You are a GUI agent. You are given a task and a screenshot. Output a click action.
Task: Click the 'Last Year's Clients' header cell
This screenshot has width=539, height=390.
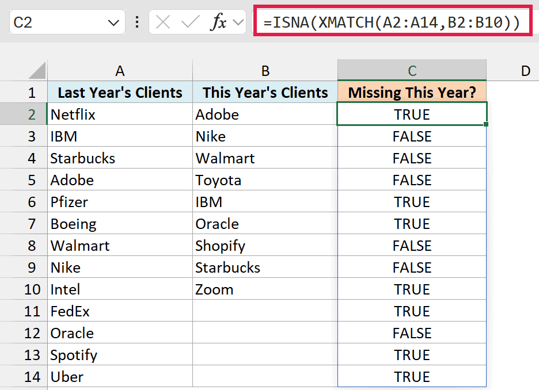point(120,93)
